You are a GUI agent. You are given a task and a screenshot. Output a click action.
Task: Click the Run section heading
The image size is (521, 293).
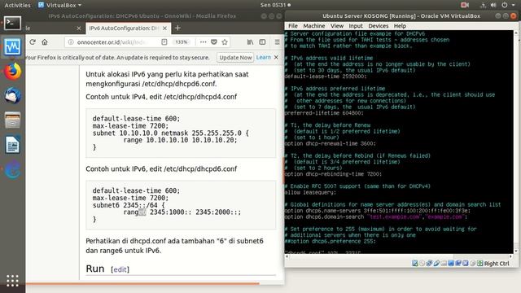95,269
